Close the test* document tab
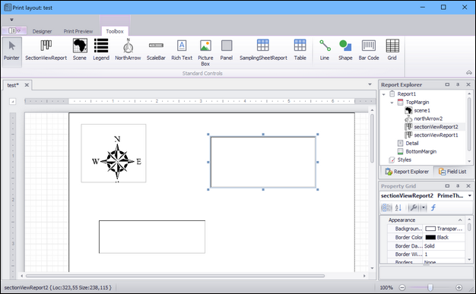476x294 pixels. point(27,85)
